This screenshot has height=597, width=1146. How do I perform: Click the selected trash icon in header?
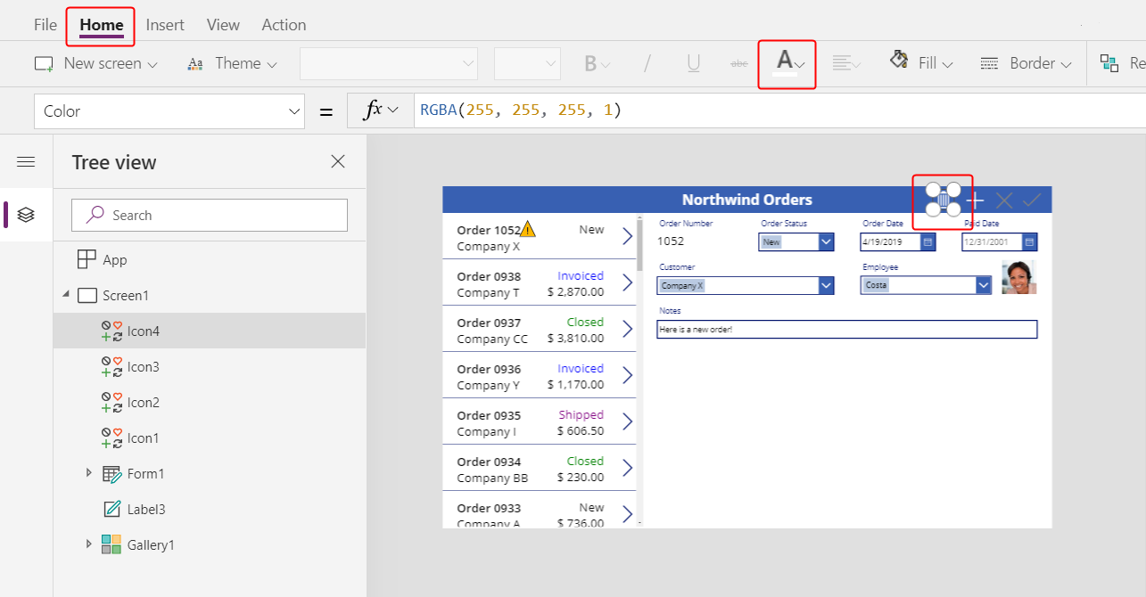(x=944, y=200)
